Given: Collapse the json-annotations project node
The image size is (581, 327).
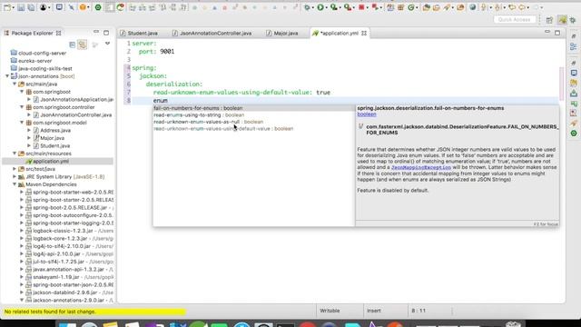Looking at the screenshot, I should coord(7,76).
